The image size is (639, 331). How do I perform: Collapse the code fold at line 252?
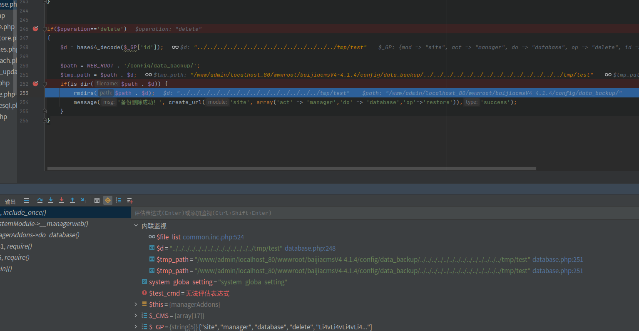pyautogui.click(x=45, y=84)
